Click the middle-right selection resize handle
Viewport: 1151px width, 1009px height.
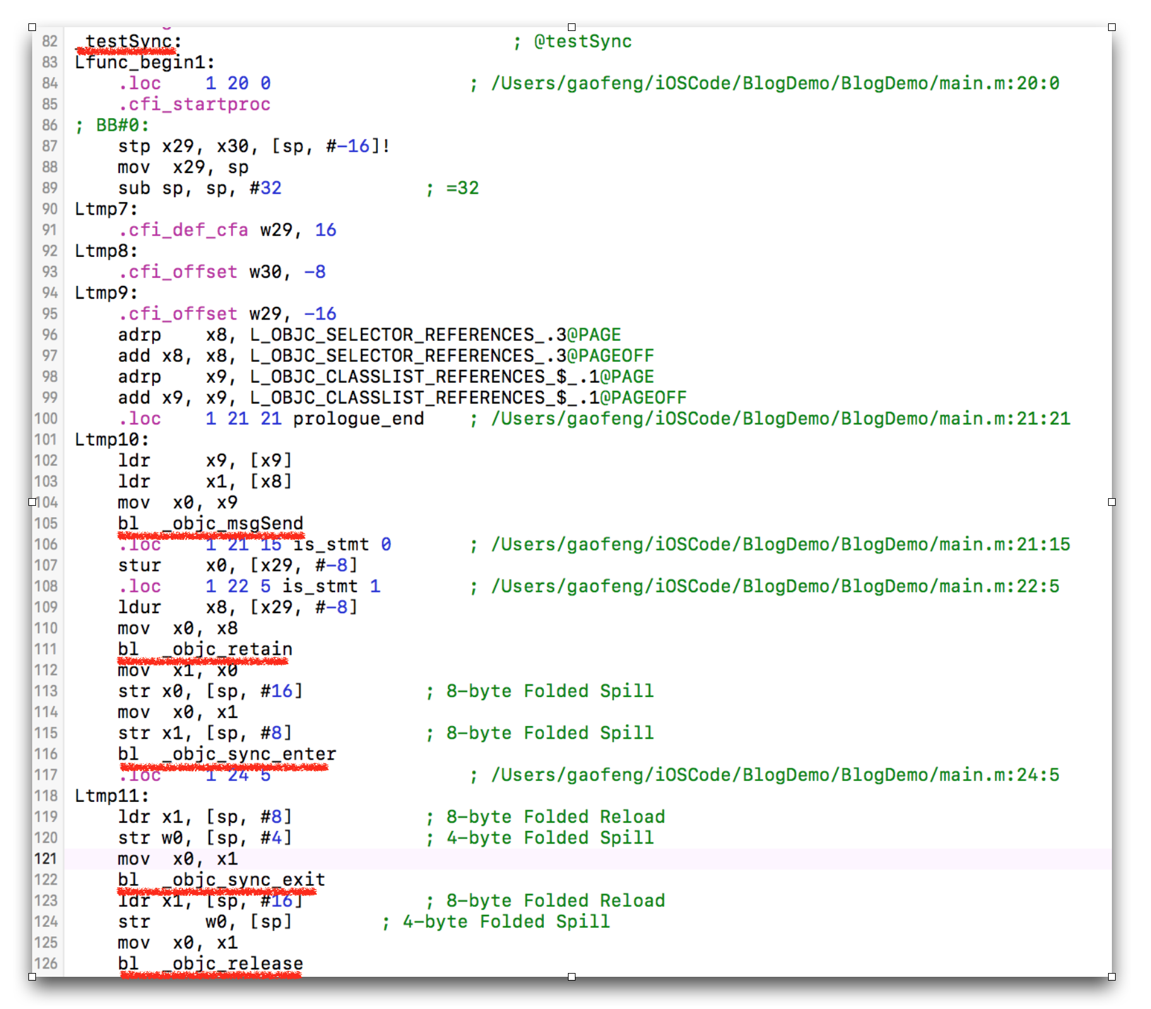click(1112, 502)
